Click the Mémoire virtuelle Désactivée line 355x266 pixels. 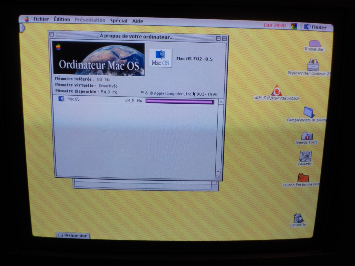point(86,85)
